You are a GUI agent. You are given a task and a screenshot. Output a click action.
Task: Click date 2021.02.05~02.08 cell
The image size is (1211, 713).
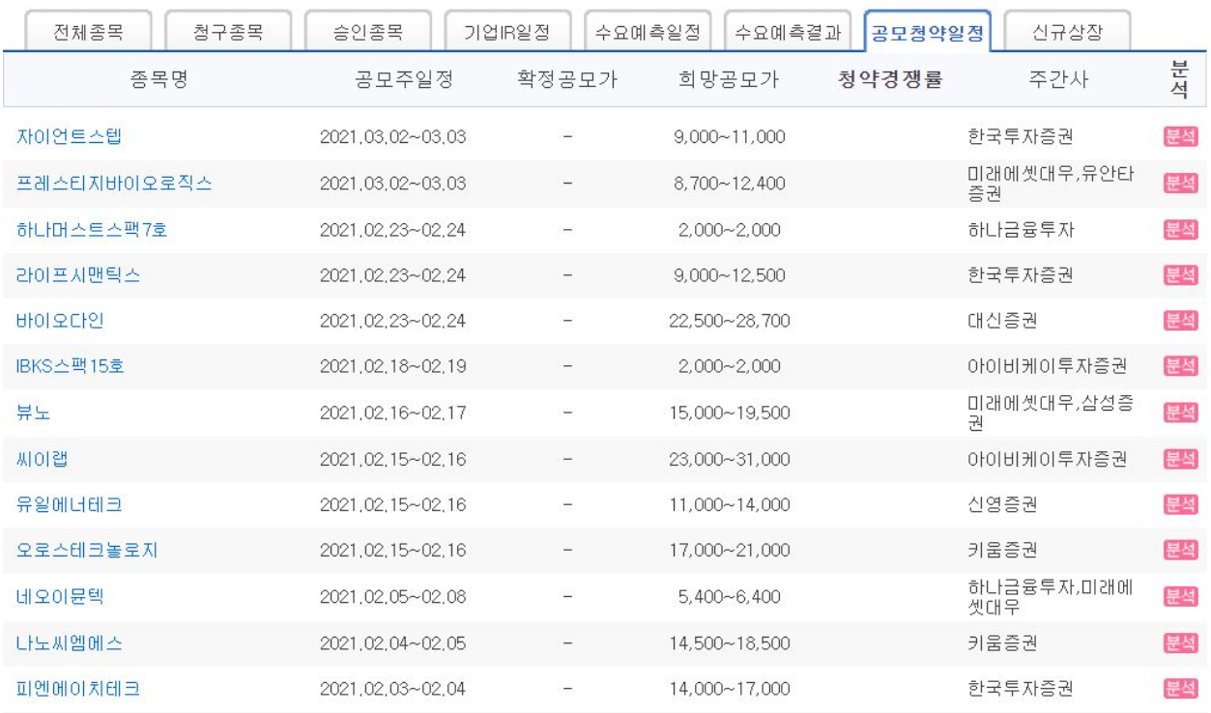pos(393,598)
